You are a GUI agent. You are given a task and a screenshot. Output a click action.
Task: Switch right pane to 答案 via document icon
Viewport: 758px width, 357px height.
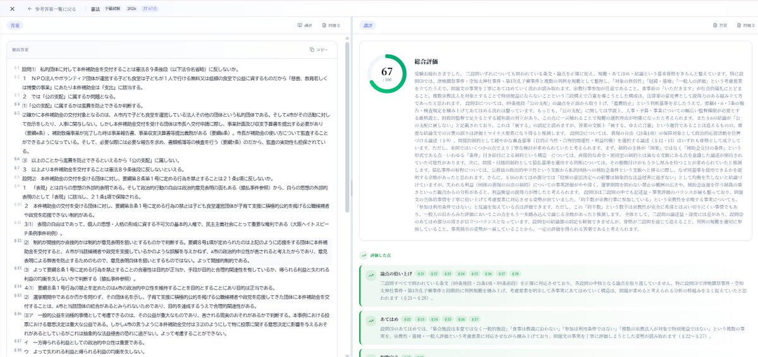click(x=720, y=26)
